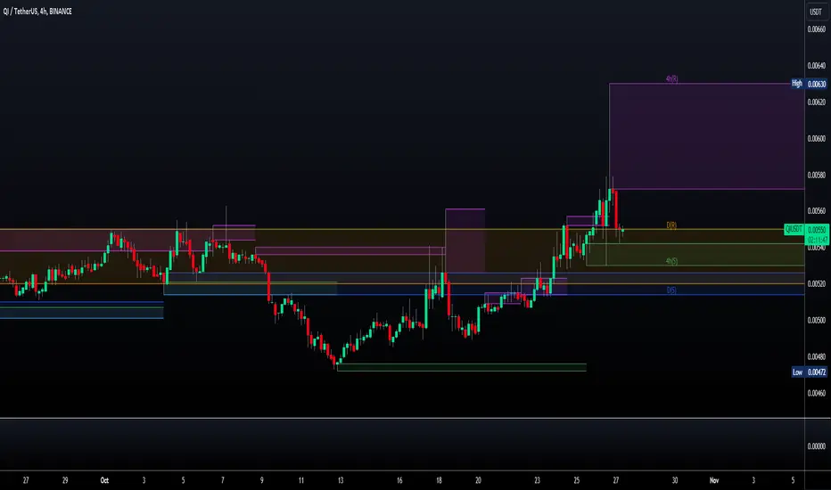Select the dark green support box below lowest candles
This screenshot has height=490, width=831.
(462, 368)
